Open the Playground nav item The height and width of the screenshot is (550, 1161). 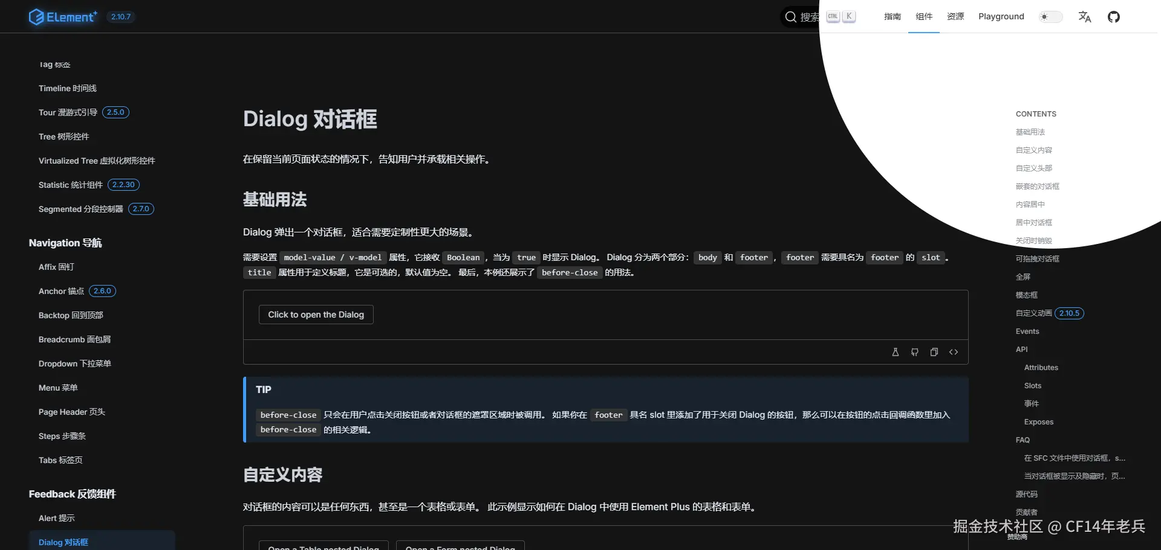[x=1001, y=17]
